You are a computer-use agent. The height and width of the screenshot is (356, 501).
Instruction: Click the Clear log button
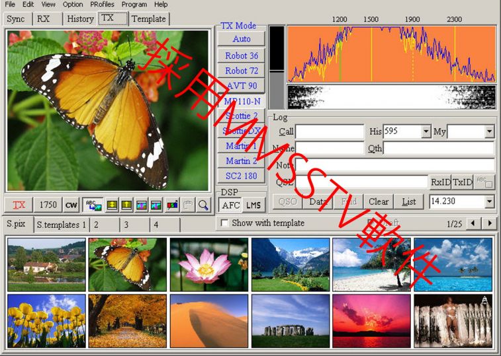coord(379,201)
